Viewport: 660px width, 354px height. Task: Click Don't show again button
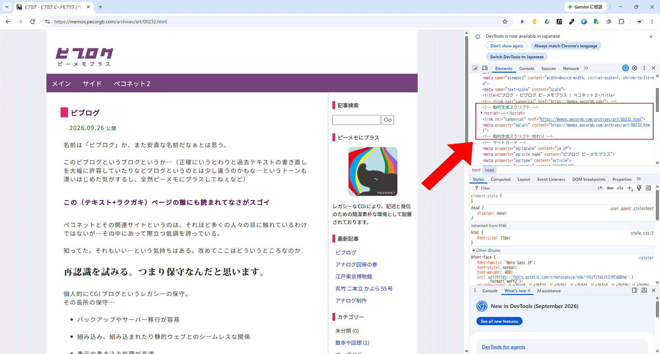coord(507,46)
